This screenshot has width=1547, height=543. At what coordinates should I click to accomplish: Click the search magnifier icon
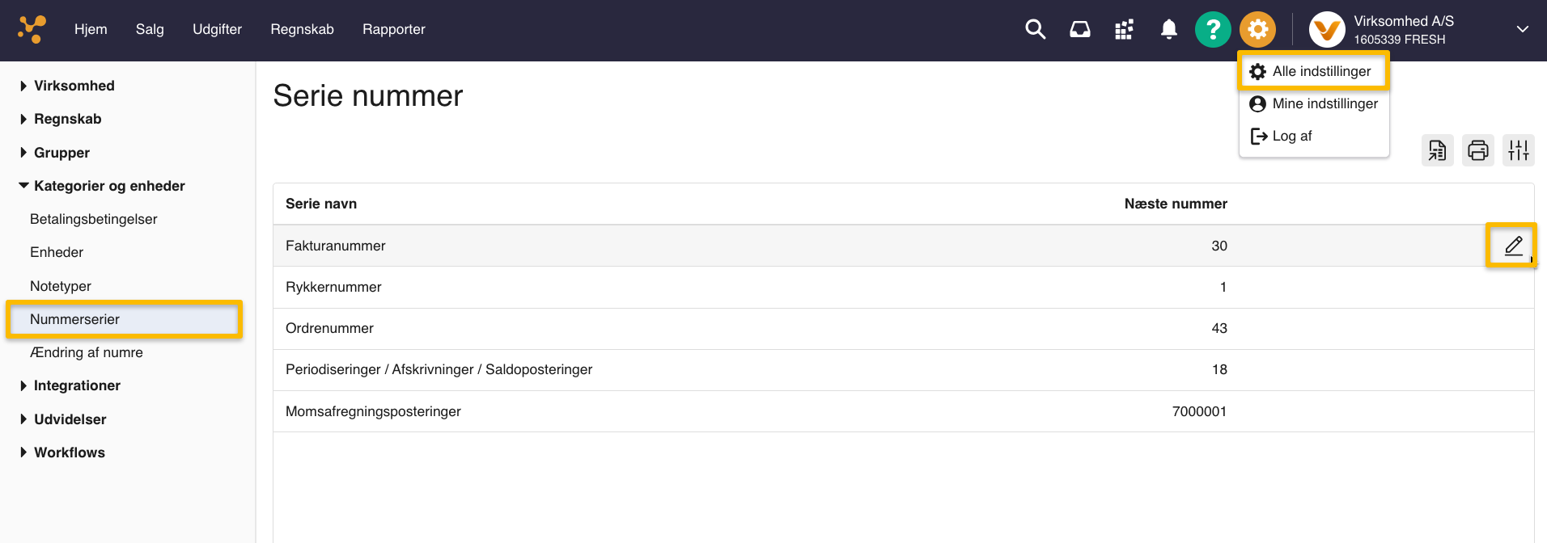1035,30
